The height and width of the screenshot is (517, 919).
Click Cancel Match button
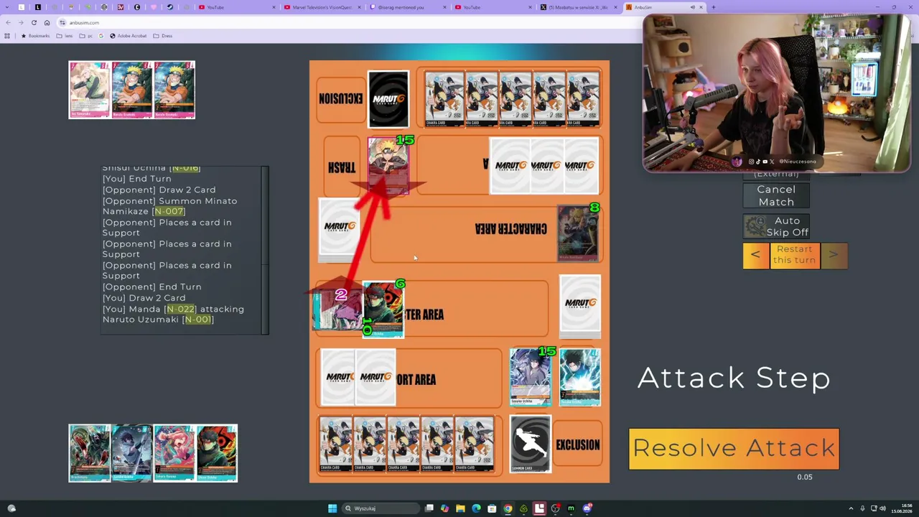click(x=776, y=195)
